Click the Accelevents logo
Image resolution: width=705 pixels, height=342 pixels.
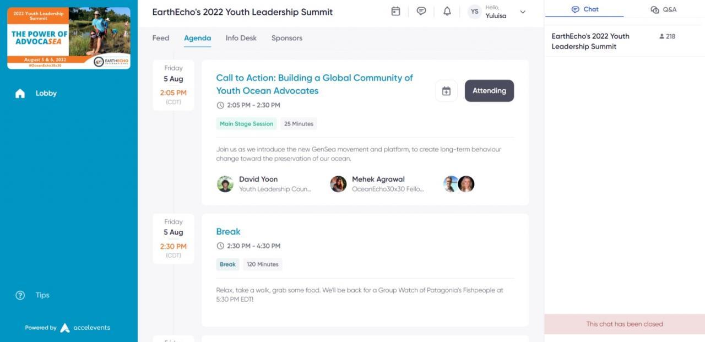point(65,328)
